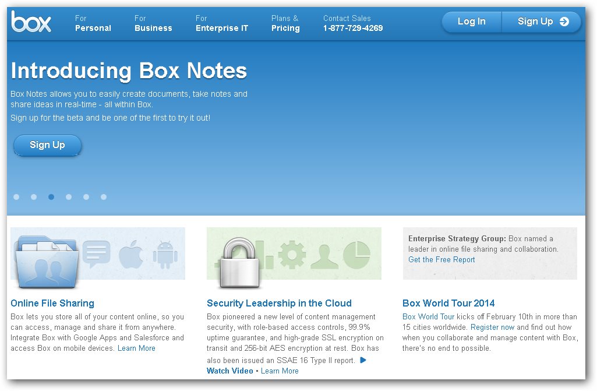The width and height of the screenshot is (597, 391).
Task: Open the For Personal menu
Action: click(93, 23)
